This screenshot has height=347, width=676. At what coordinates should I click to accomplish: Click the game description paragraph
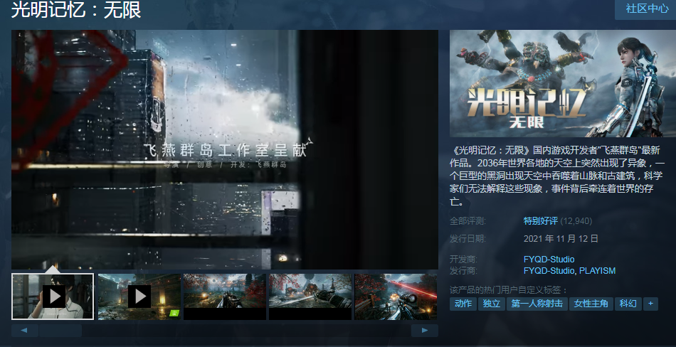[x=557, y=176]
